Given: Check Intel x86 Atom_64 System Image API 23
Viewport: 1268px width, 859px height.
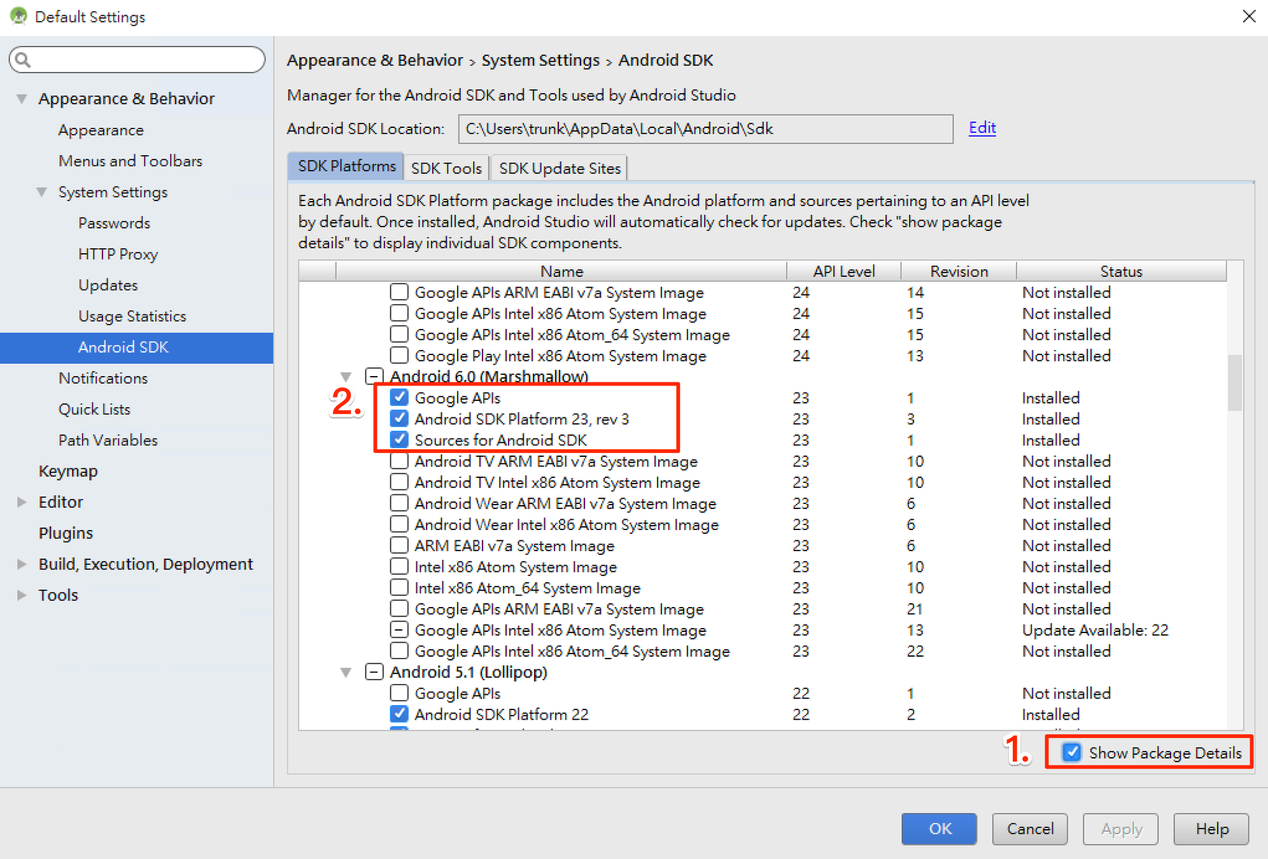Looking at the screenshot, I should pos(399,587).
